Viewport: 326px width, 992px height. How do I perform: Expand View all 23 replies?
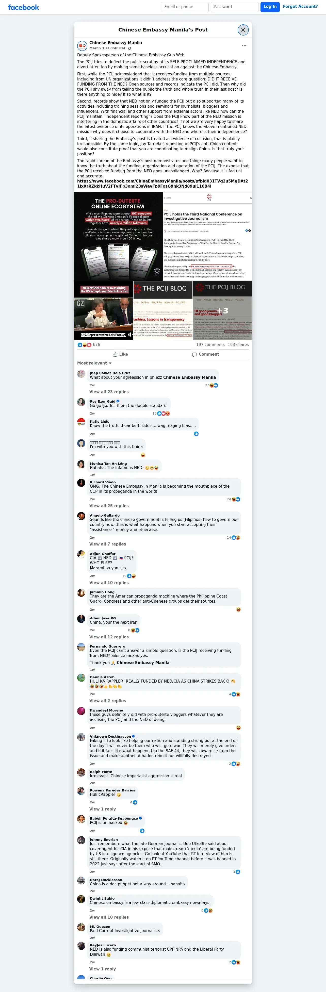tap(109, 392)
